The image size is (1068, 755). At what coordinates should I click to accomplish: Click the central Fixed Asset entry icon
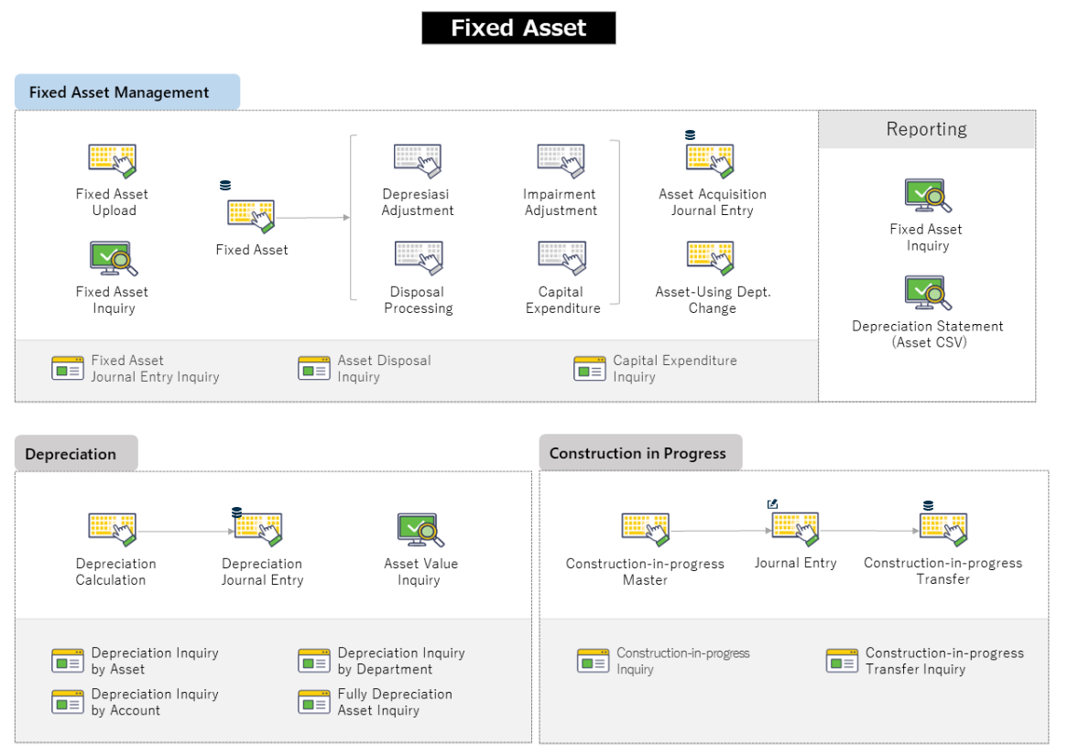[252, 217]
